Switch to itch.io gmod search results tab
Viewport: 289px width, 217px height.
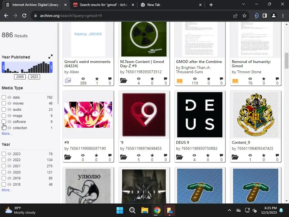pyautogui.click(x=103, y=5)
